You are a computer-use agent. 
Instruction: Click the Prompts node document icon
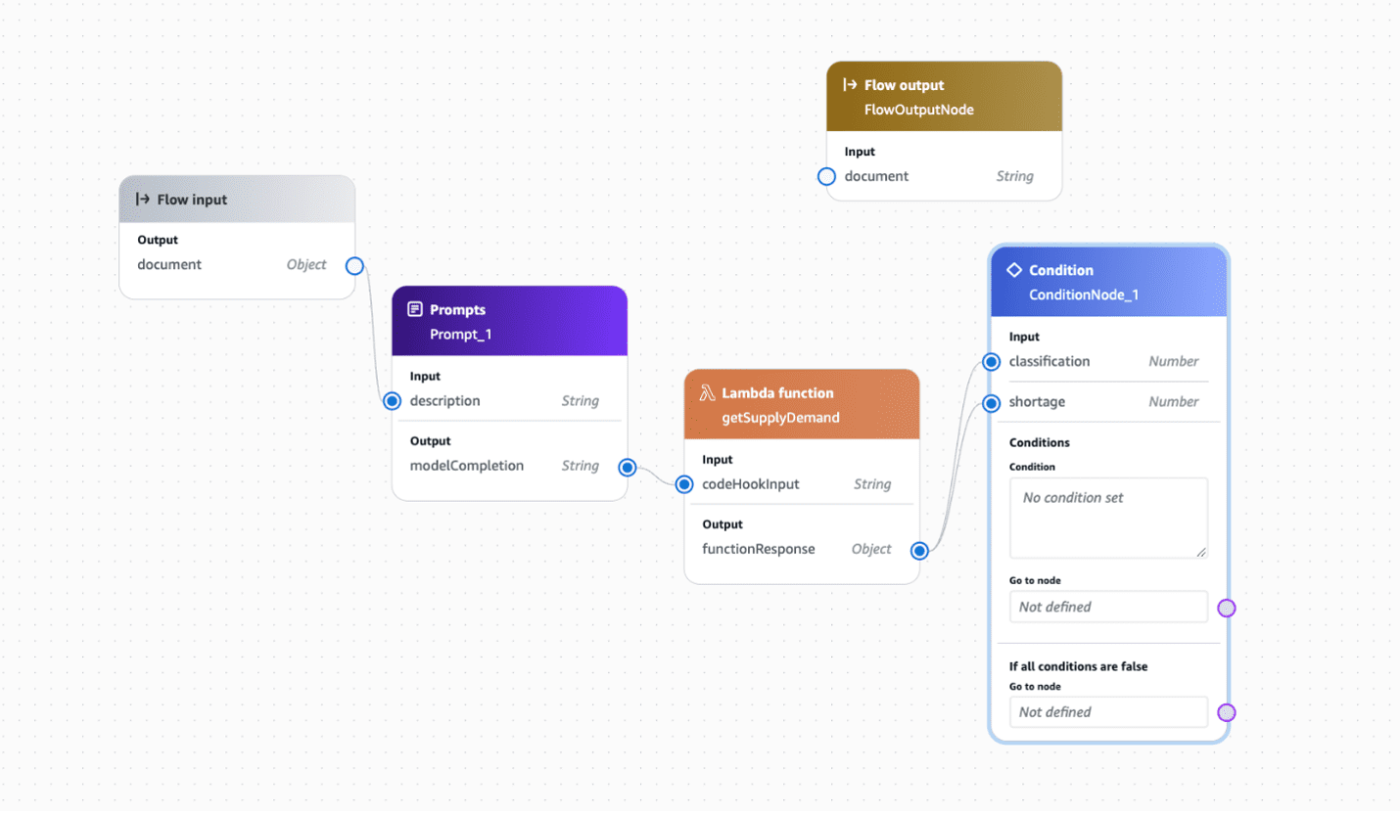(415, 309)
